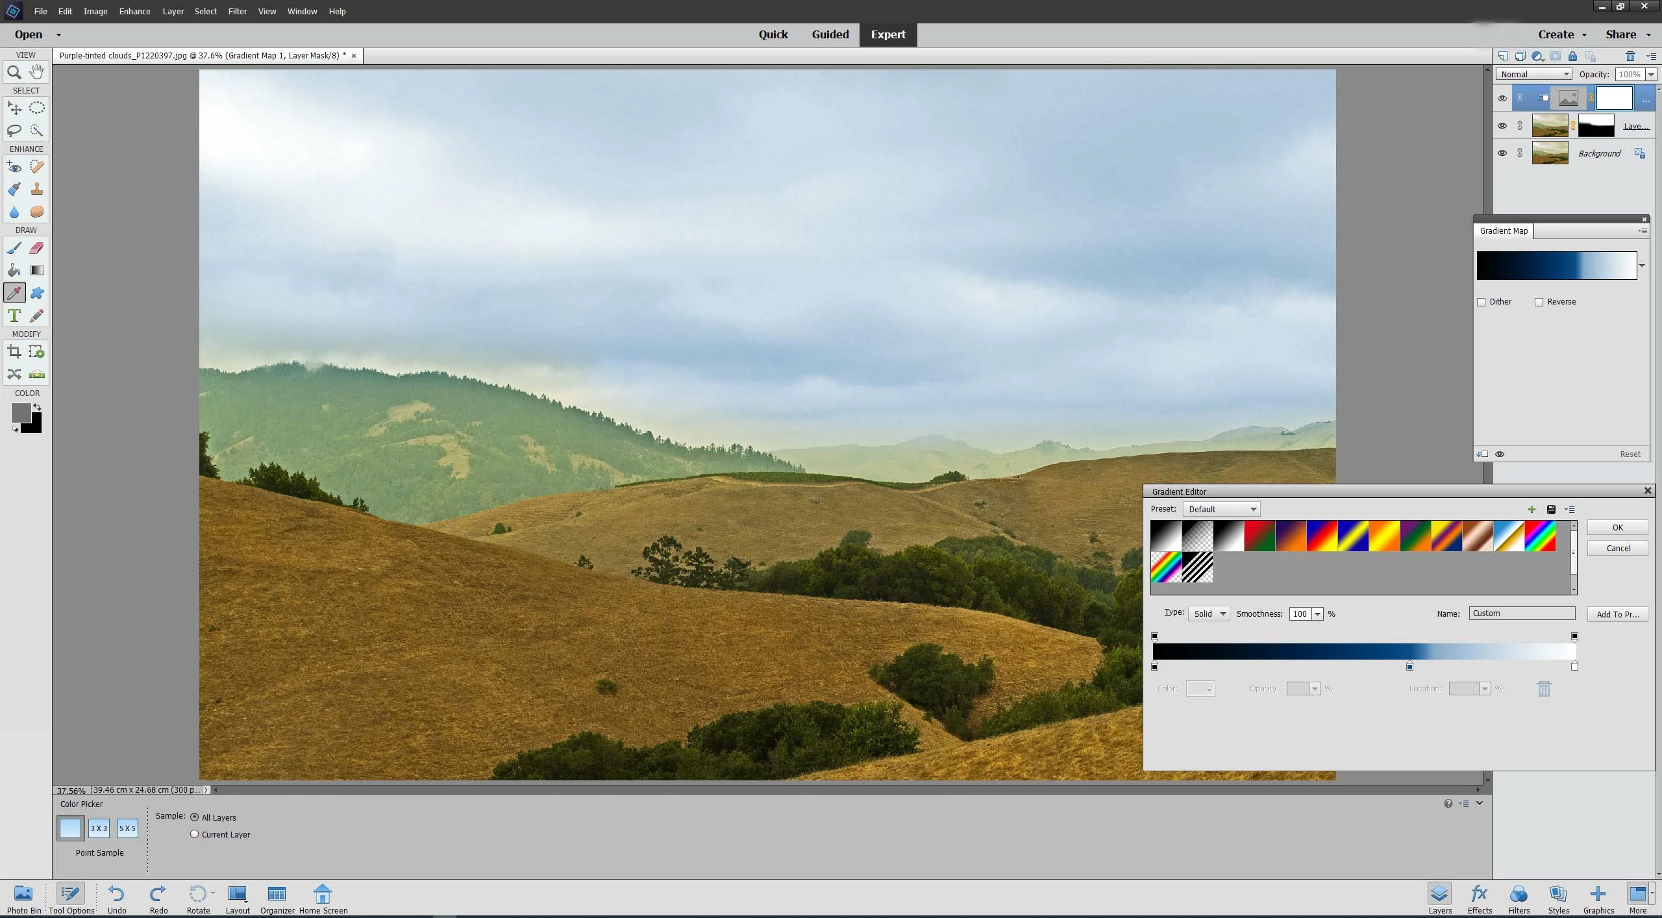The height and width of the screenshot is (918, 1662).
Task: Open the Effects panel
Action: pos(1480,899)
